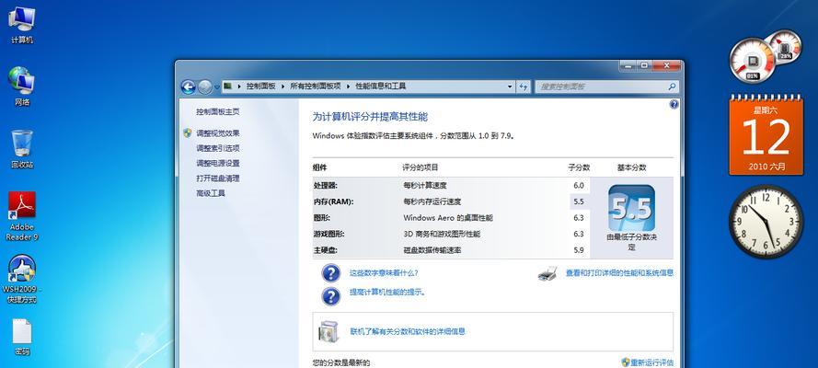818x368 pixels.
Task: Select 所有控制面板项 in the breadcrumb
Action: 315,86
